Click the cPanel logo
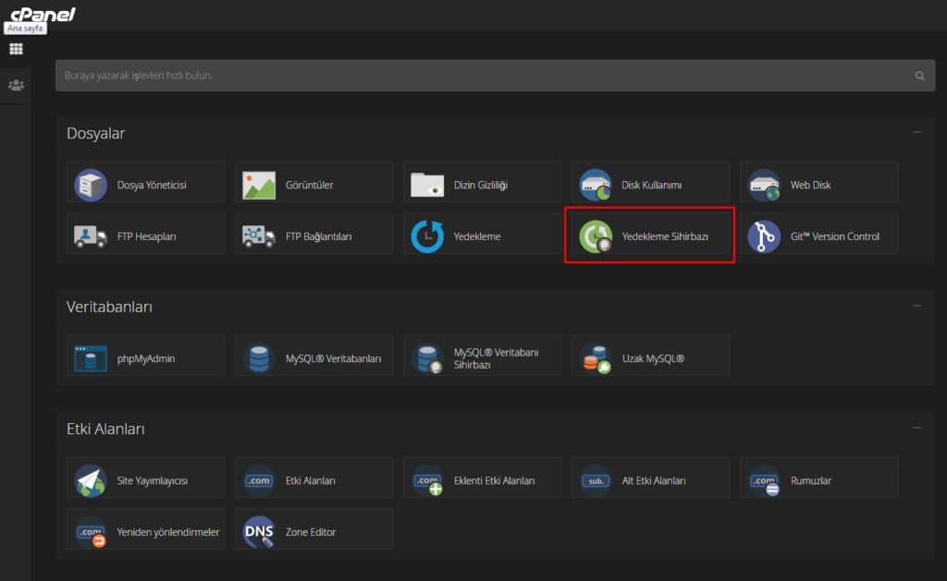The height and width of the screenshot is (581, 947). (43, 13)
